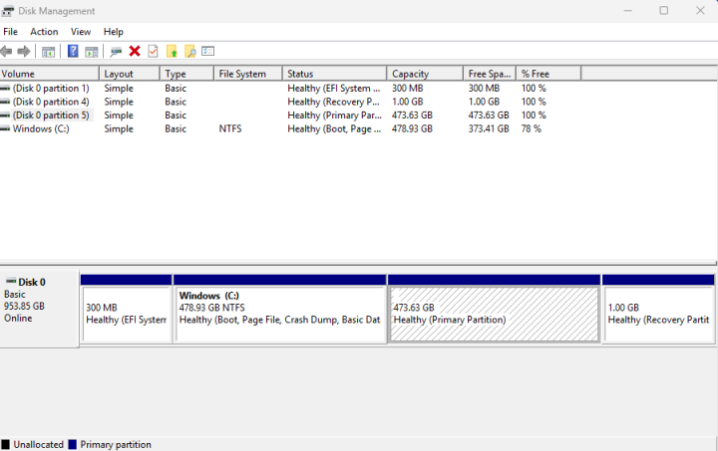Viewport: 718px width, 451px height.
Task: Click the folder with magnifier Explore icon
Action: pyautogui.click(x=190, y=51)
